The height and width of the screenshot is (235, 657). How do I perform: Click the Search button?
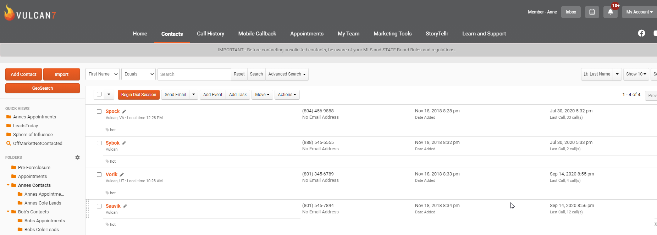(256, 74)
